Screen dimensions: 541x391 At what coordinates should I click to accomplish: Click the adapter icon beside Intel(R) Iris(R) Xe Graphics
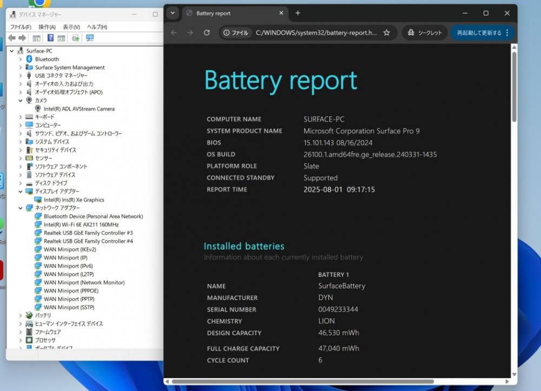[38, 200]
